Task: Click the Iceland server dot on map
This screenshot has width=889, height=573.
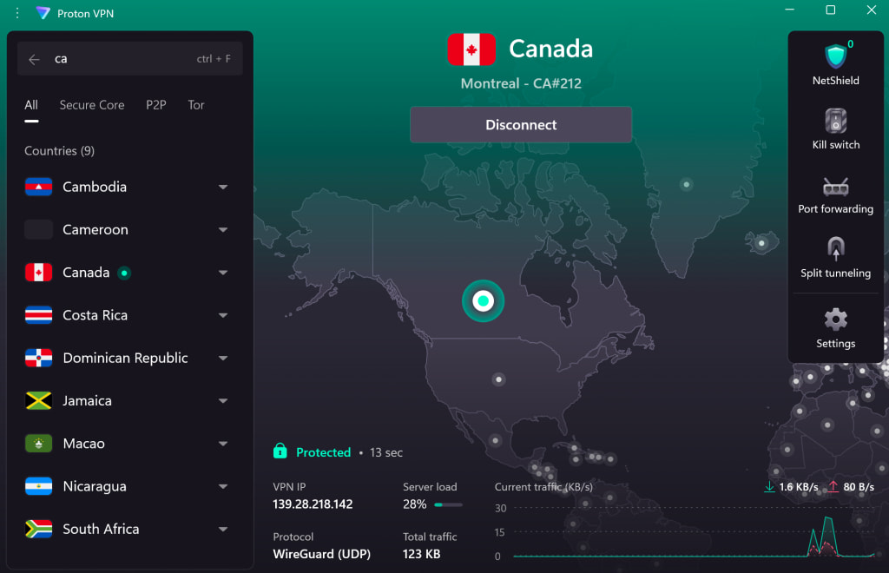Action: (x=761, y=243)
